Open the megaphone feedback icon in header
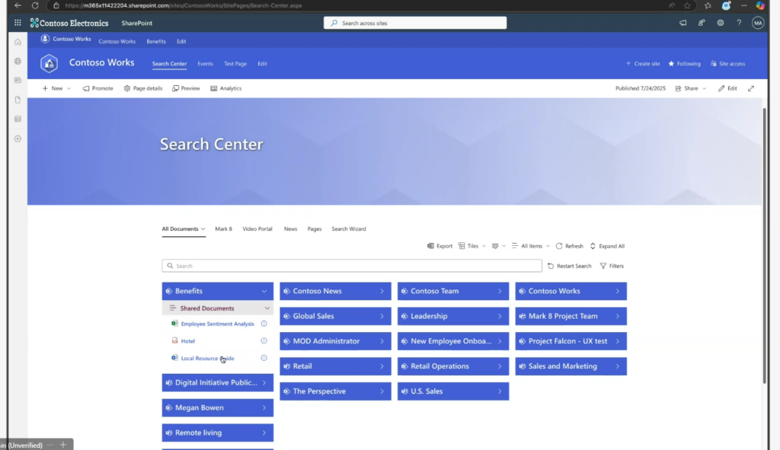Viewport: 780px width, 450px height. point(683,23)
